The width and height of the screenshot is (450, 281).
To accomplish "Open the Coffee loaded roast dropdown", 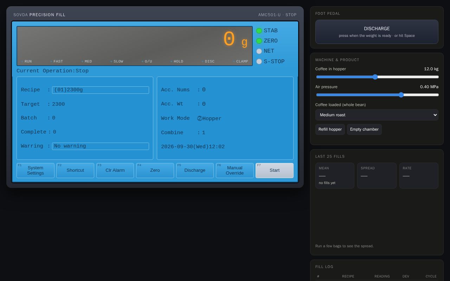I will [377, 115].
